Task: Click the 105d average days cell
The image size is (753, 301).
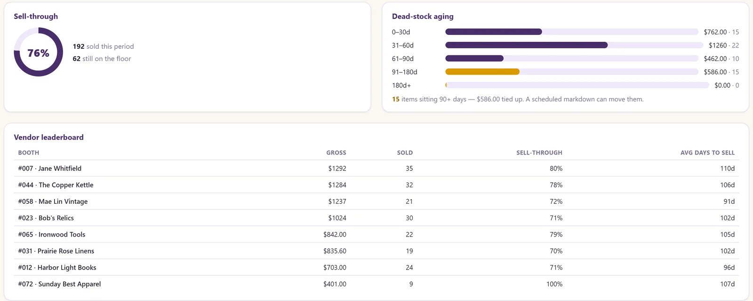Action: (x=728, y=234)
